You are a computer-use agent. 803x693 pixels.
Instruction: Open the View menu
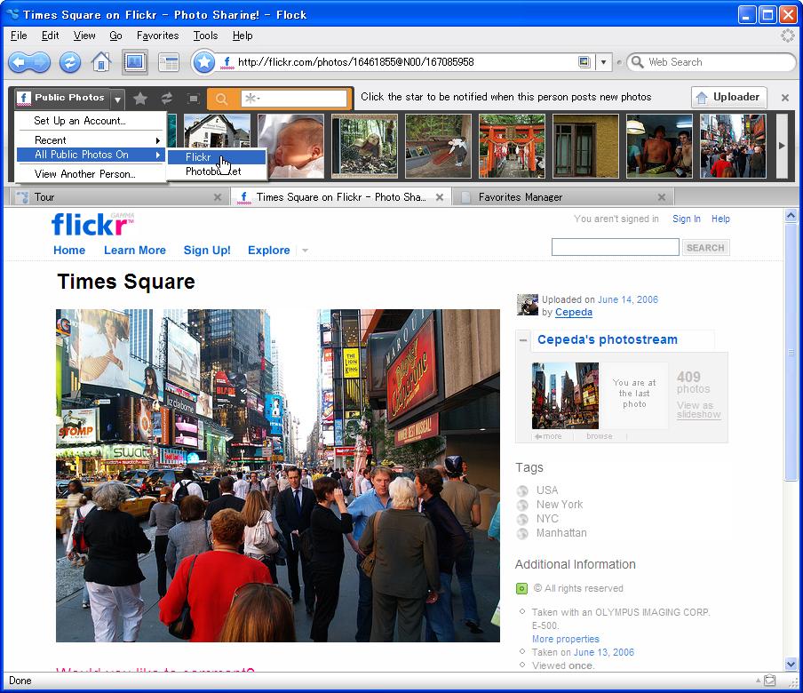[x=84, y=36]
